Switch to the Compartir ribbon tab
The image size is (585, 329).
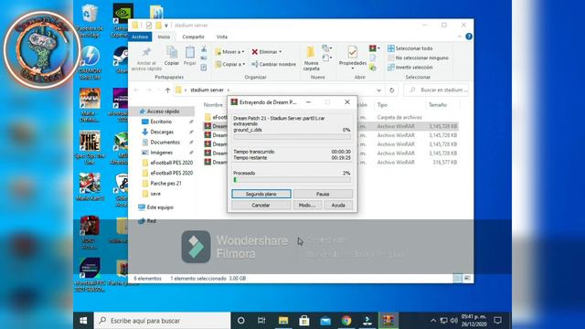193,37
